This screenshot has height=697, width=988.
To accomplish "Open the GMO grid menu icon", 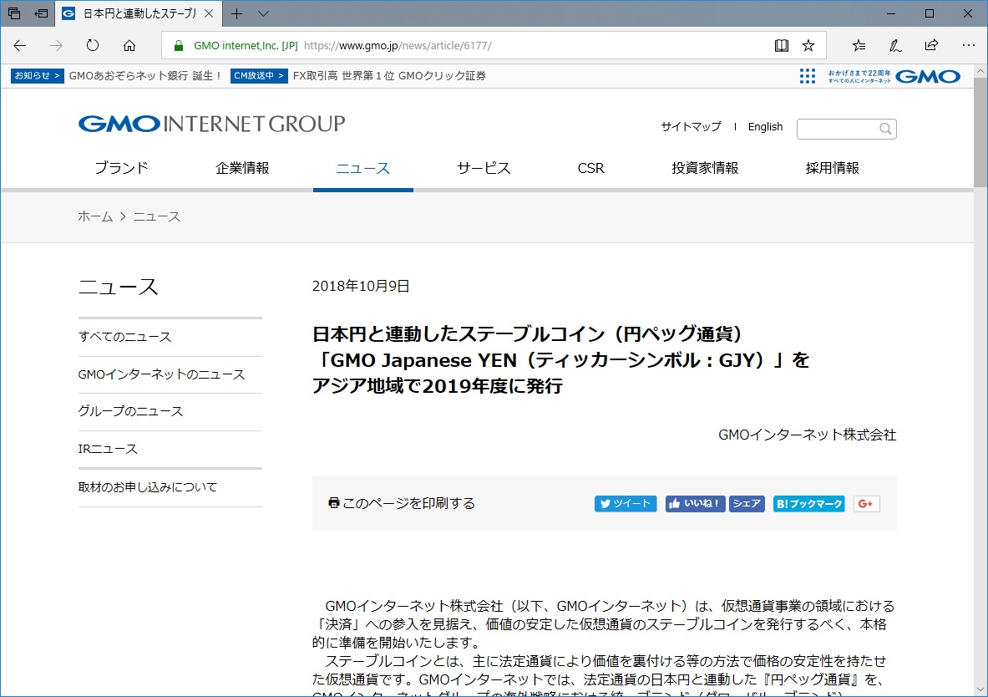I will click(x=807, y=75).
